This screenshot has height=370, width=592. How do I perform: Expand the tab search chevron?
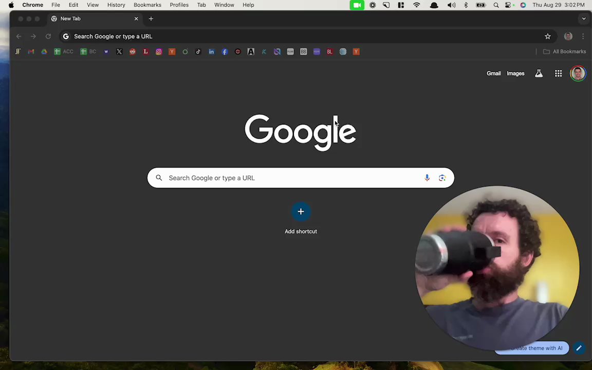[x=584, y=18]
